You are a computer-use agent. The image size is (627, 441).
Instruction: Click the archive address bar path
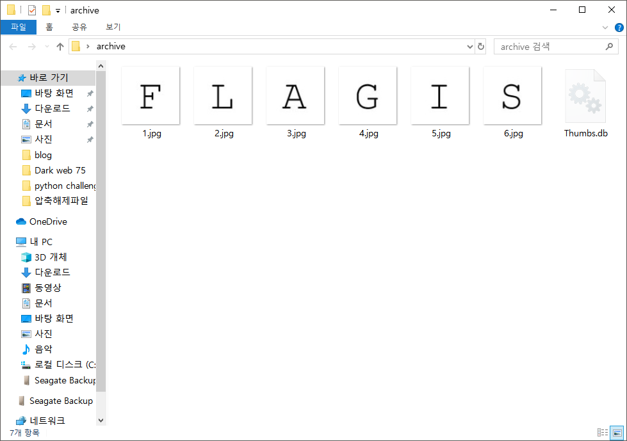pos(111,46)
